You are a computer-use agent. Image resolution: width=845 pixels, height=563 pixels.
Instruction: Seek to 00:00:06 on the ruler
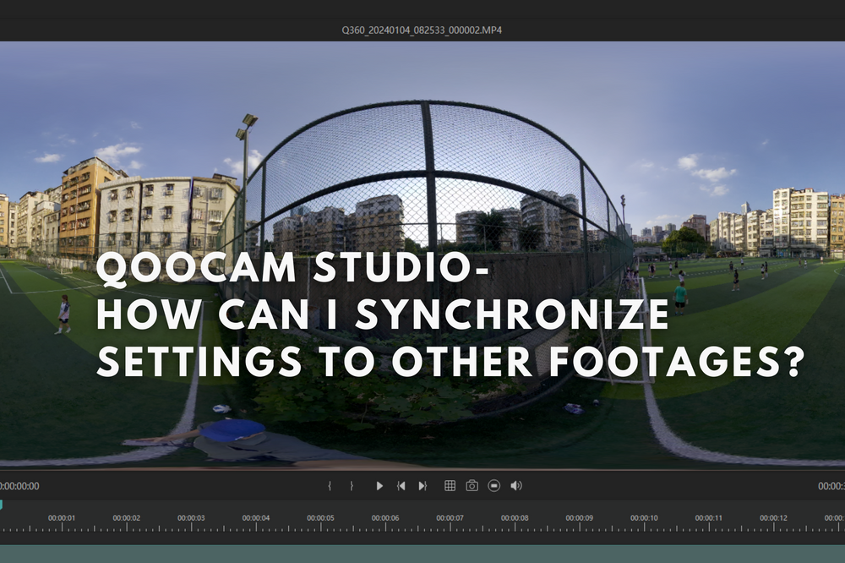click(385, 517)
